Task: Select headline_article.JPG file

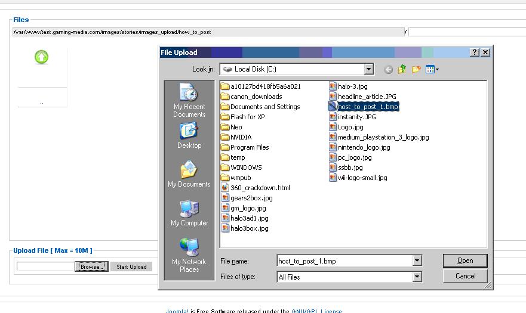Action: tap(362, 97)
